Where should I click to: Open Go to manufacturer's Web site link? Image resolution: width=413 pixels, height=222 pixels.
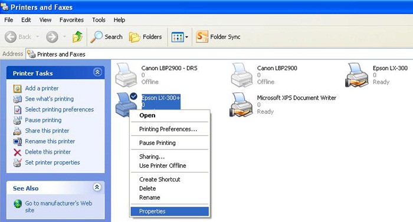click(x=58, y=207)
